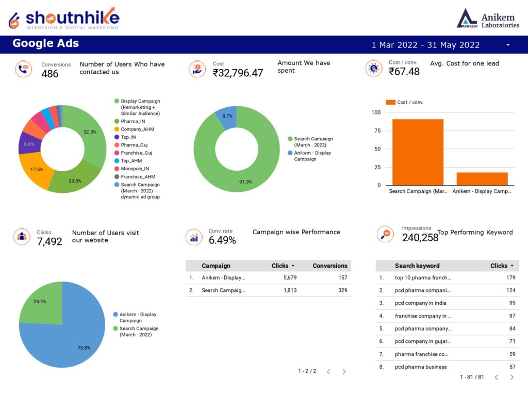Sort keyword table by Clicks column
Screen dimensions: 528x396
tap(502, 266)
